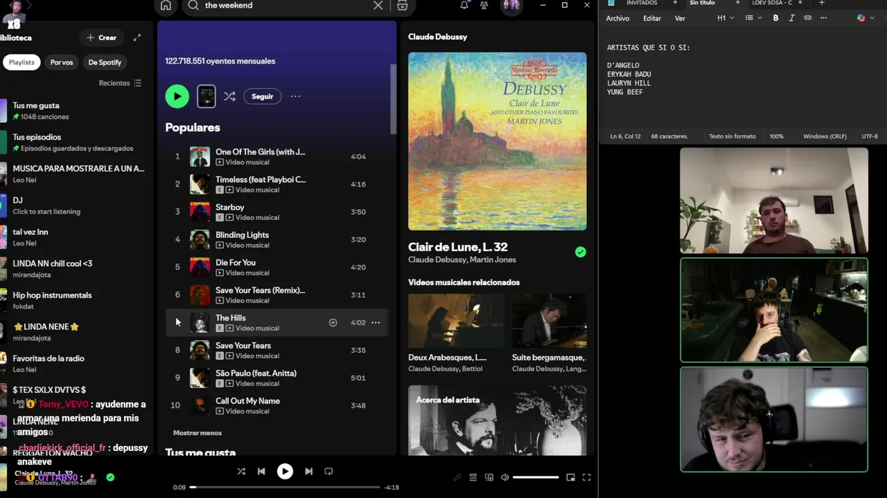The image size is (887, 498).
Task: Click the Crear button in library
Action: [x=101, y=37]
